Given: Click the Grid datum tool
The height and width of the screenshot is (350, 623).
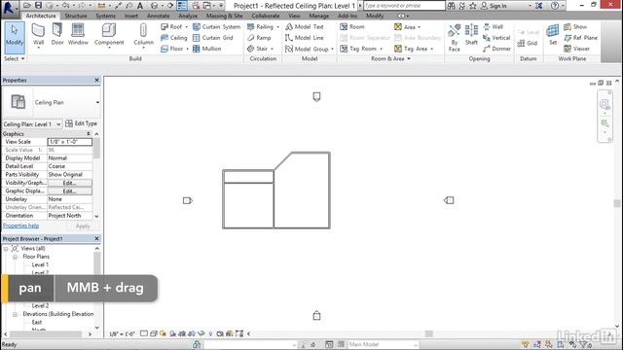Looking at the screenshot, I should point(528,43).
